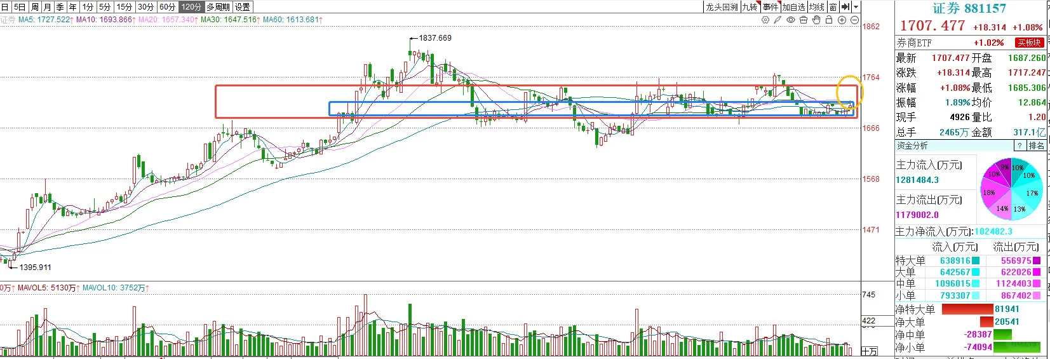Click MAVOL10 volume indicator label

[x=116, y=288]
